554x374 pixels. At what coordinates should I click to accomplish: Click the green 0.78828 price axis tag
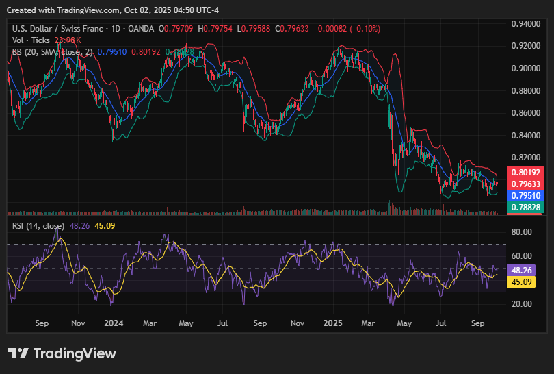coord(523,208)
